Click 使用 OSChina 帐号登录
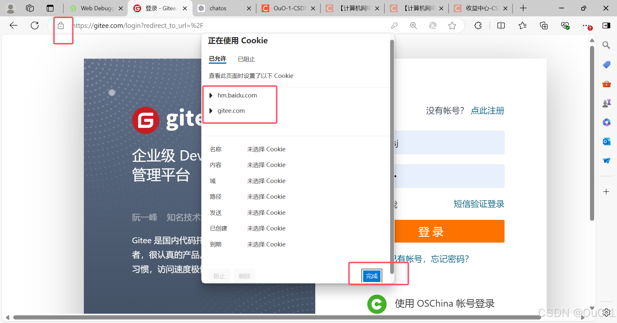Image resolution: width=617 pixels, height=323 pixels. tap(444, 303)
